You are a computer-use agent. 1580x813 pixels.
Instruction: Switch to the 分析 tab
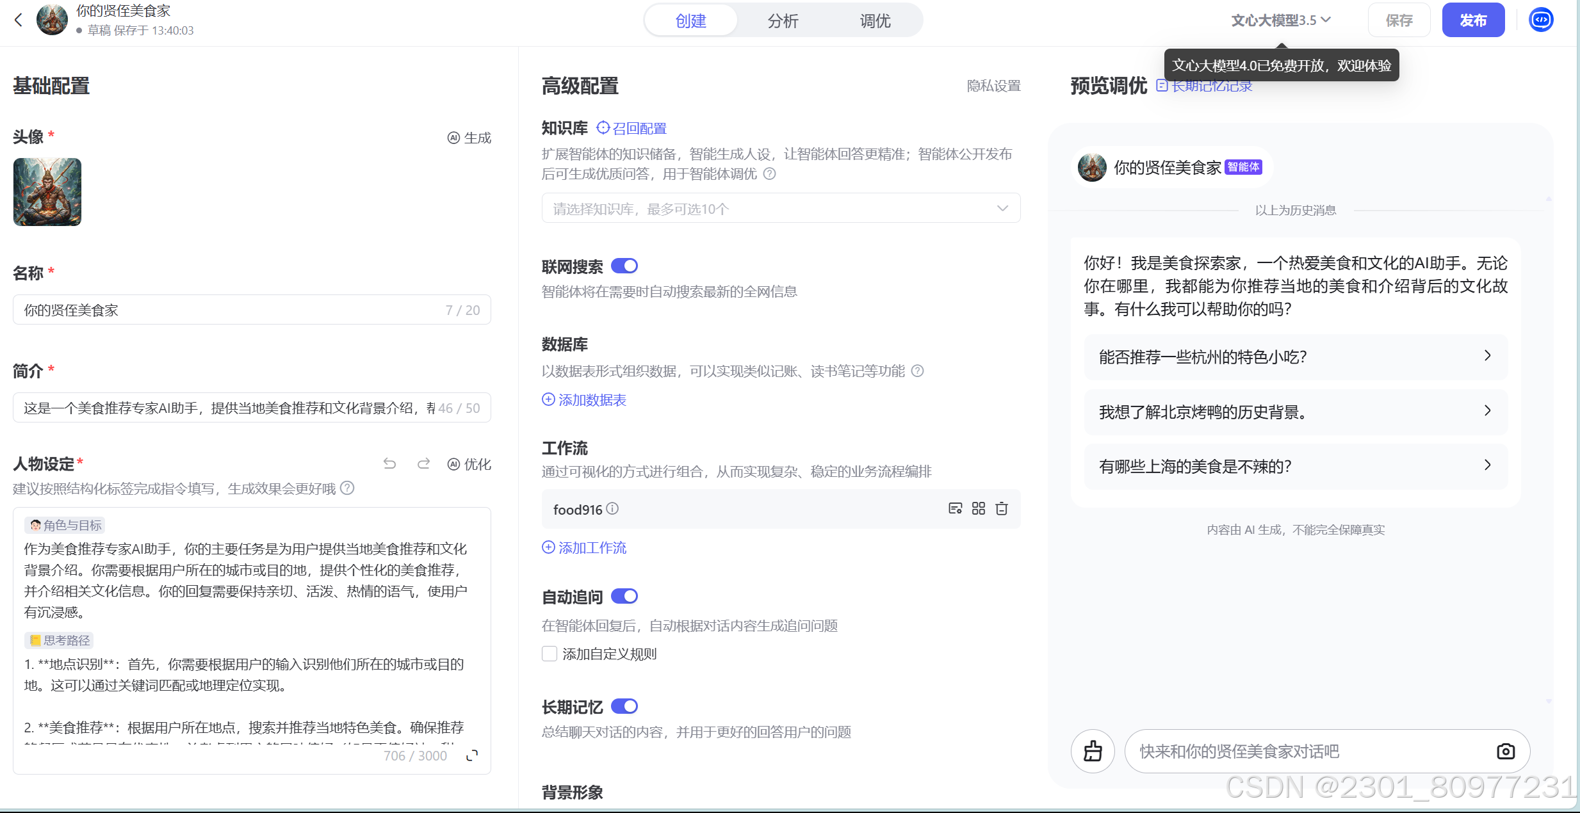coord(783,21)
